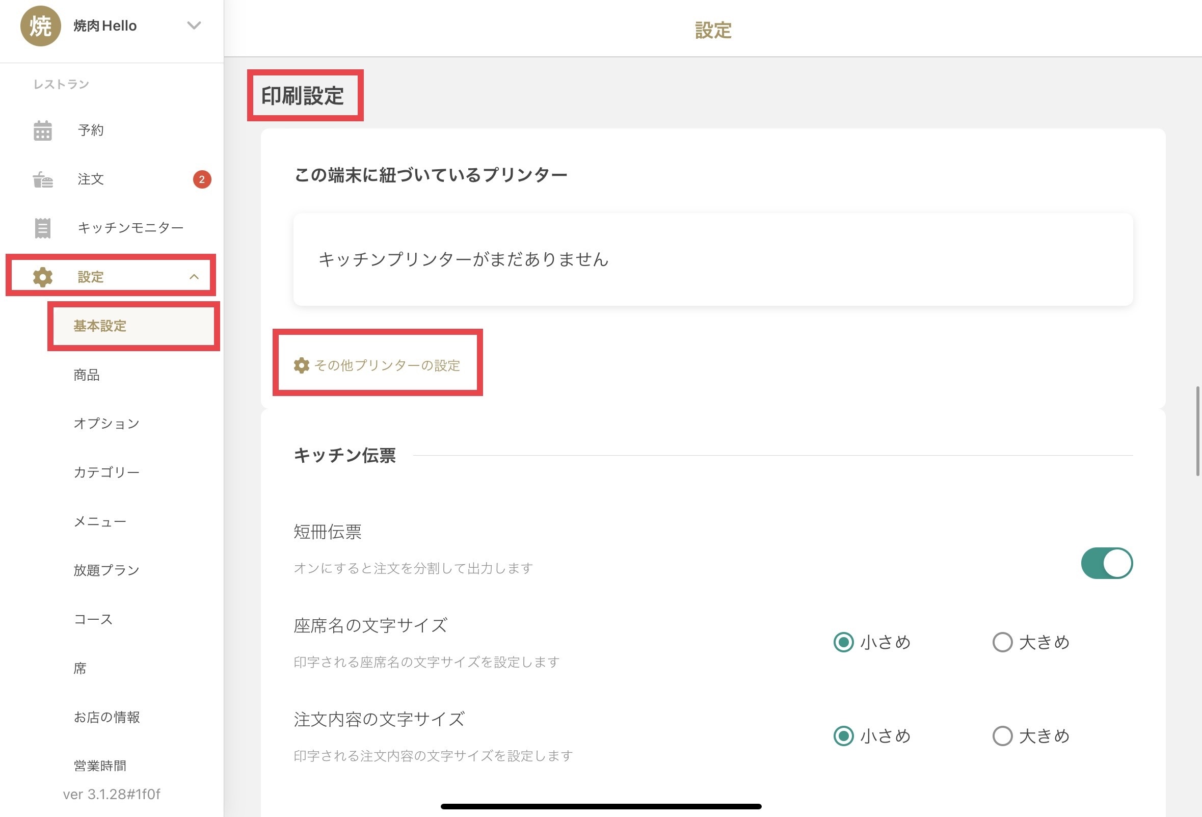The height and width of the screenshot is (817, 1202).
Task: Click the gear icon beside 設定 in sidebar
Action: 42,277
